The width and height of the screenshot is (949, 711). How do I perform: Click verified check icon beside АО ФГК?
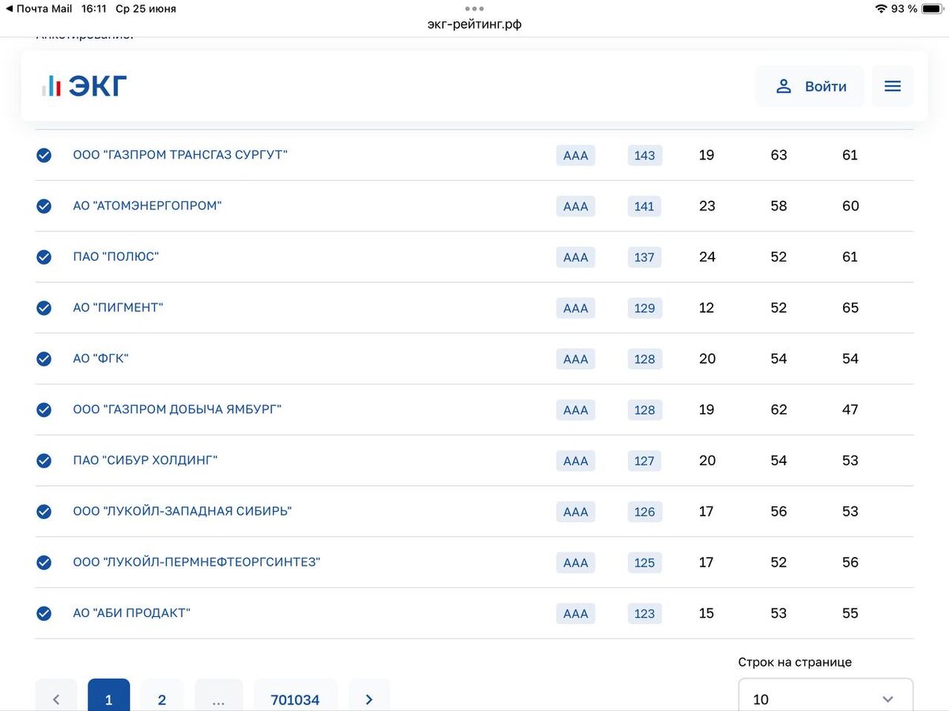(x=44, y=359)
